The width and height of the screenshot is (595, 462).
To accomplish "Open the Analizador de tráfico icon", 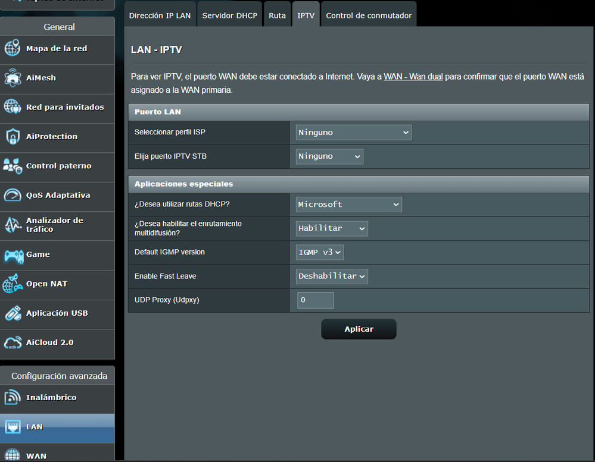I will tap(13, 225).
